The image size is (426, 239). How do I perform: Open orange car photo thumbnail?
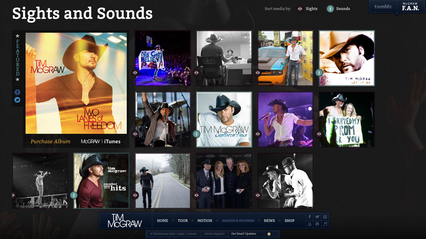coord(285,58)
